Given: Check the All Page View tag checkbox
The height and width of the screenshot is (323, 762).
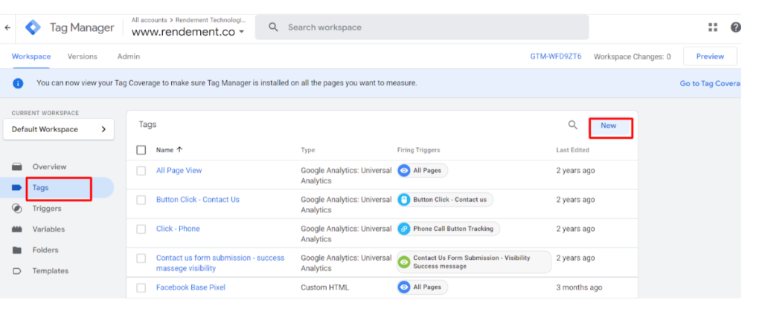Looking at the screenshot, I should (x=141, y=171).
